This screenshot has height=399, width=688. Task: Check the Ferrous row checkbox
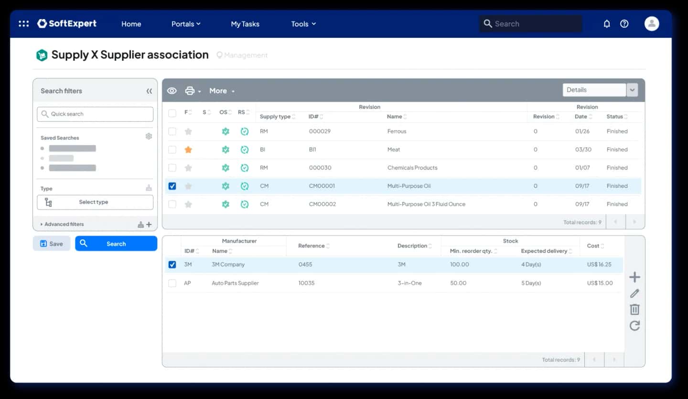(172, 131)
